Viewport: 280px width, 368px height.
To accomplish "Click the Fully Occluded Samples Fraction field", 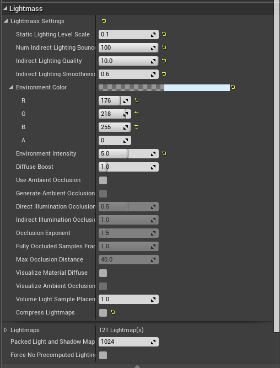I will 128,246.
